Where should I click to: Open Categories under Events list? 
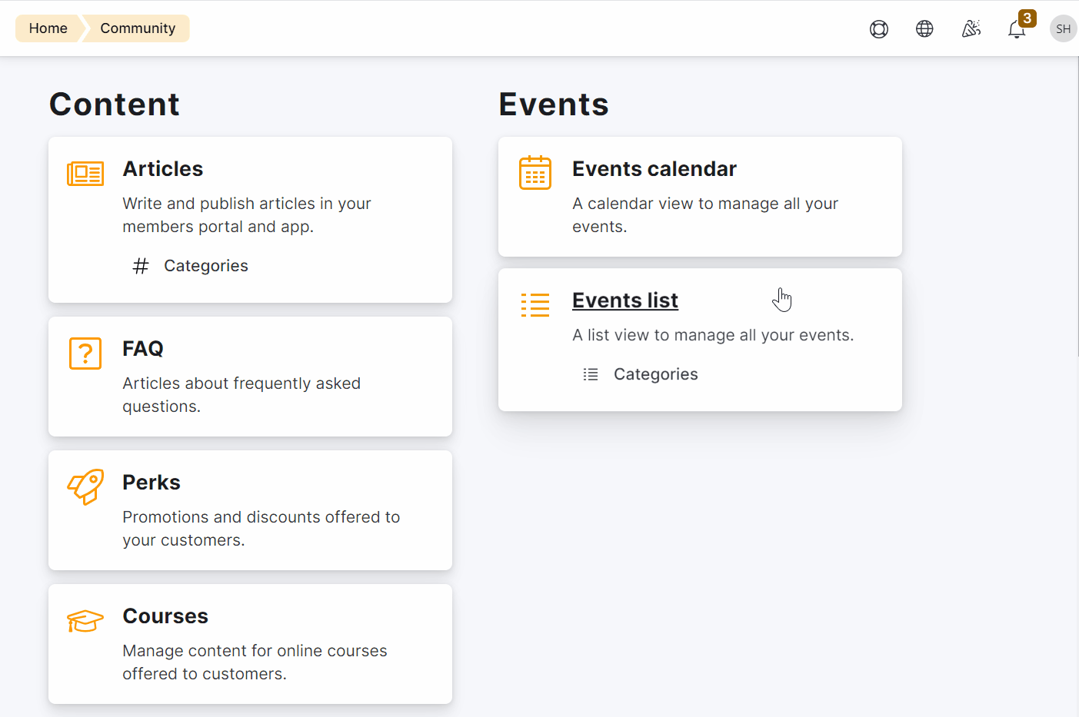pos(656,374)
